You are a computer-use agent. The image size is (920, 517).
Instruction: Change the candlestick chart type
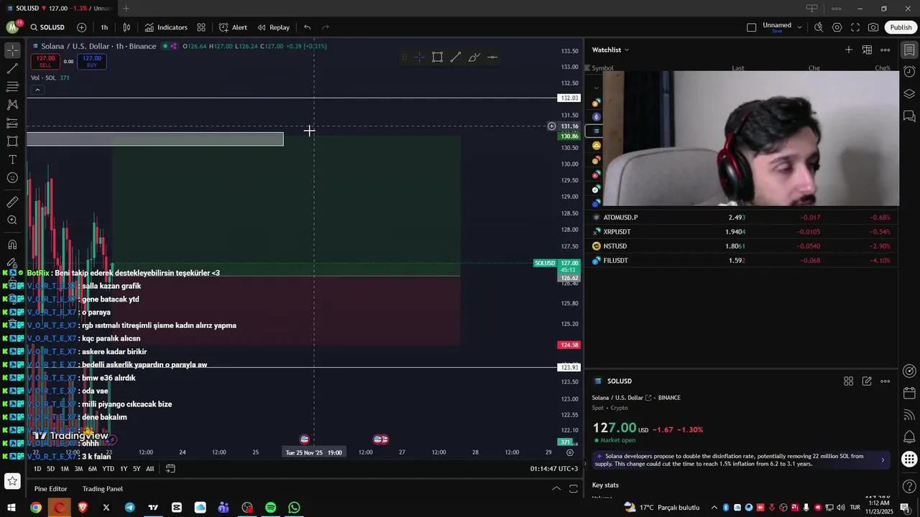126,27
